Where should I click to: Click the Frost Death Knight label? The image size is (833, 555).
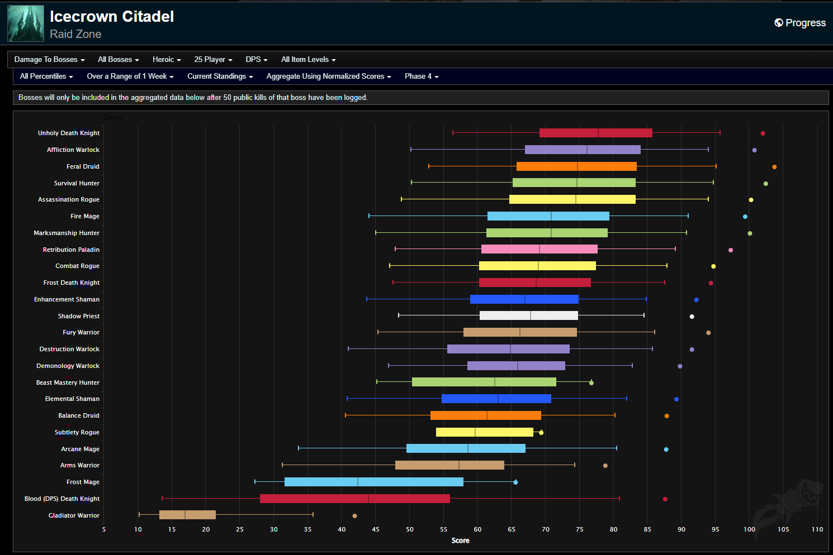coord(72,283)
